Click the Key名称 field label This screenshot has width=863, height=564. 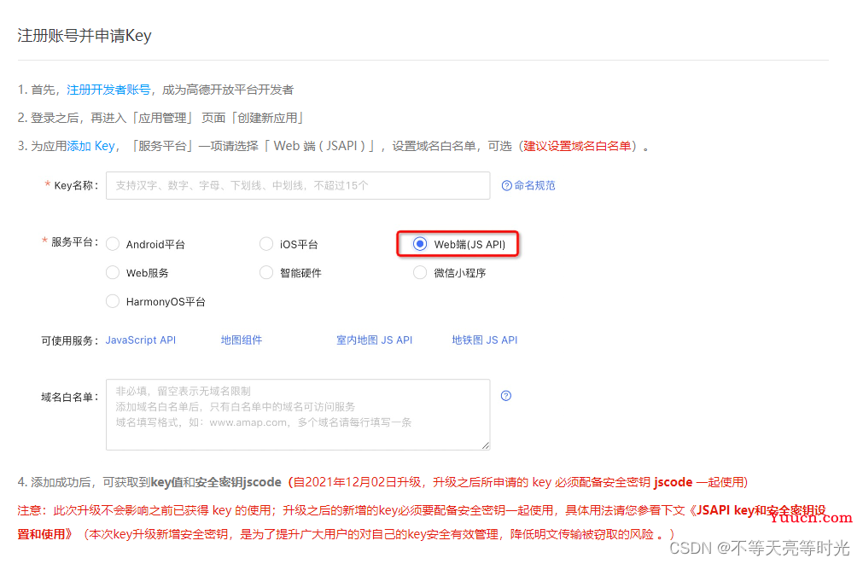[x=76, y=185]
